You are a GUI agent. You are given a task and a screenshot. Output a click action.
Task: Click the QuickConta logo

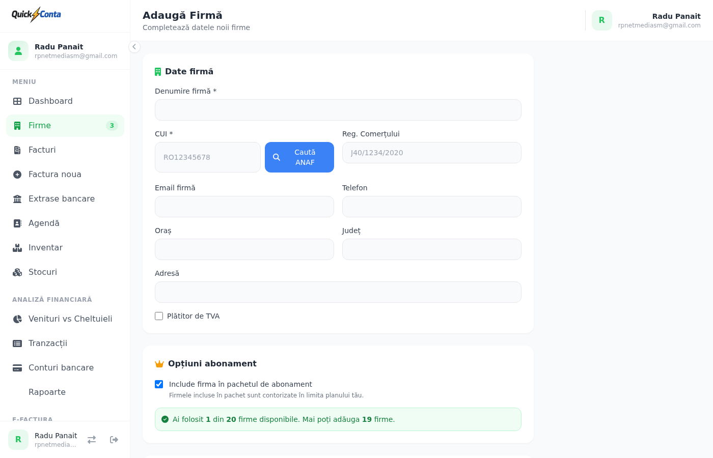[36, 15]
